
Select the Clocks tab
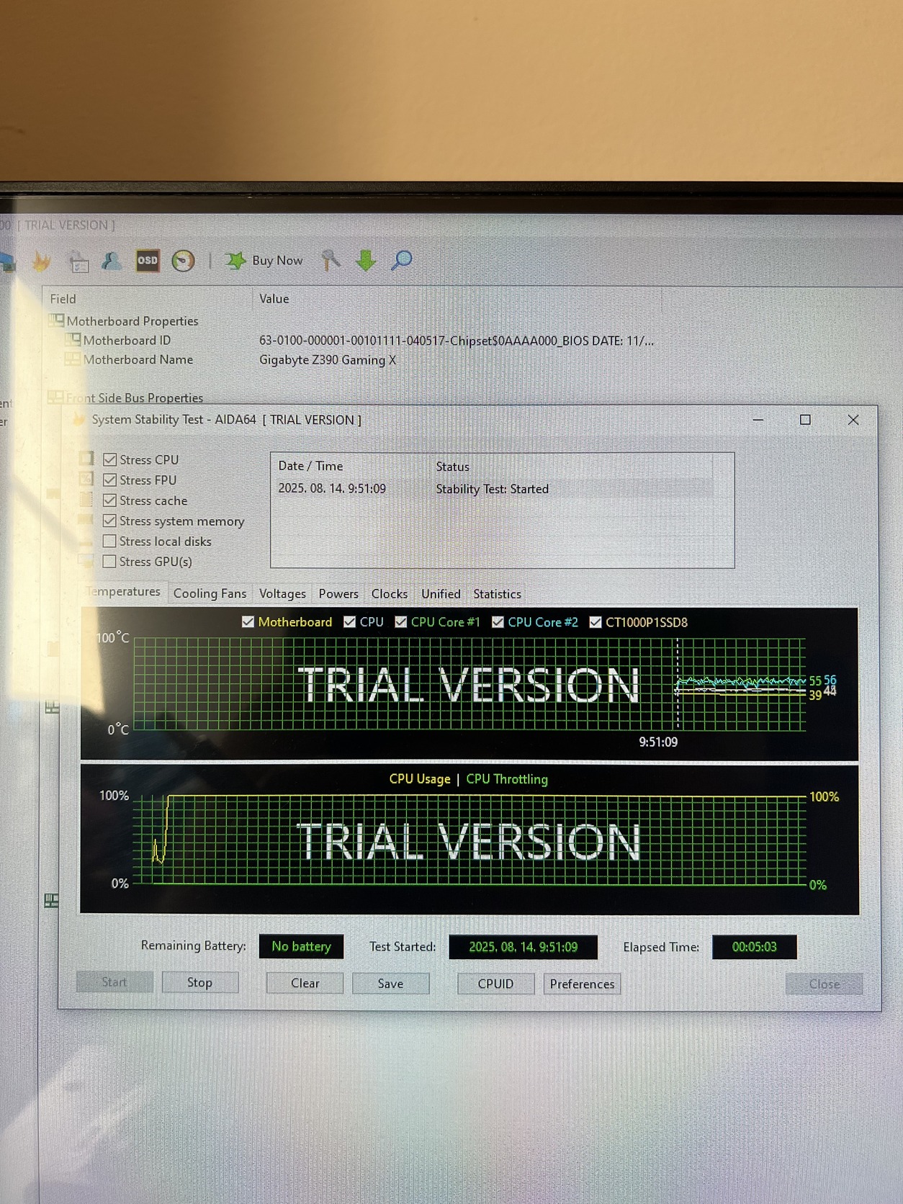(x=390, y=593)
